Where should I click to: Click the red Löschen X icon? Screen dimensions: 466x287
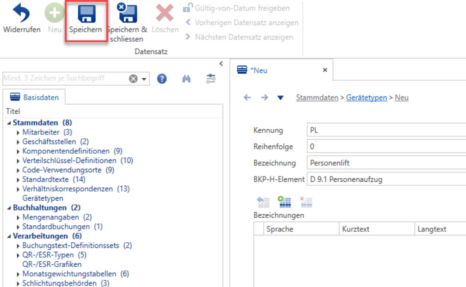tap(165, 14)
